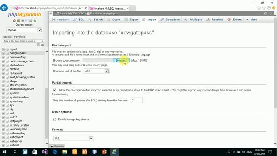Go to phpMyAdmin Home icon
This screenshot has width=277, height=156.
[14, 20]
